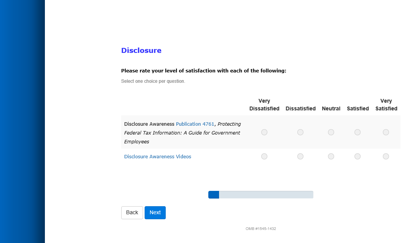Screen dimensions: 417x243
Task: Rate Publication 4761 as Dissatisfied
Action: click(300, 132)
